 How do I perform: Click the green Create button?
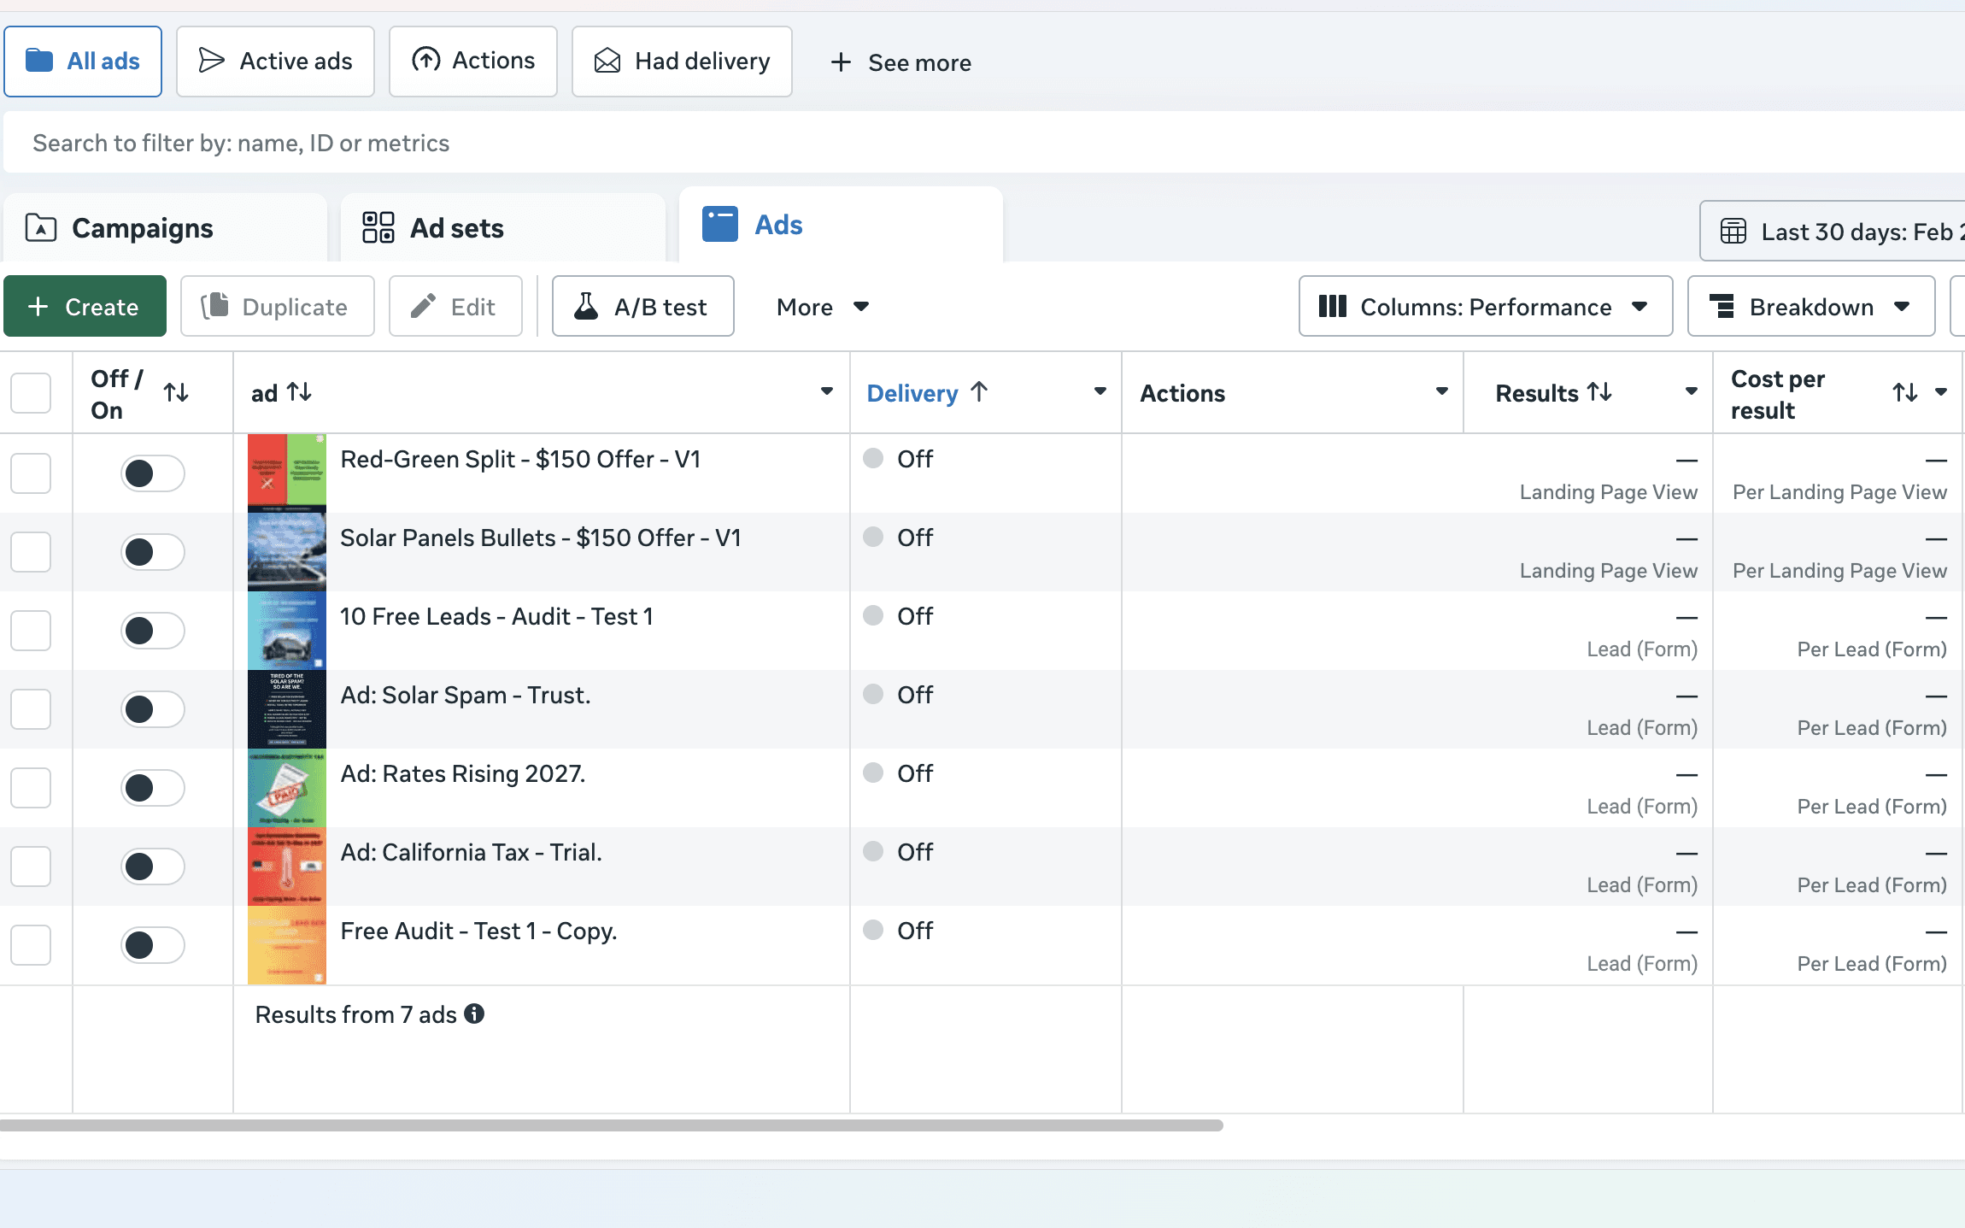tap(85, 307)
